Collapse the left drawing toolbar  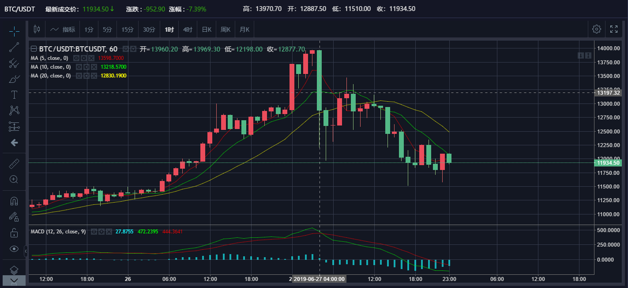point(26,251)
